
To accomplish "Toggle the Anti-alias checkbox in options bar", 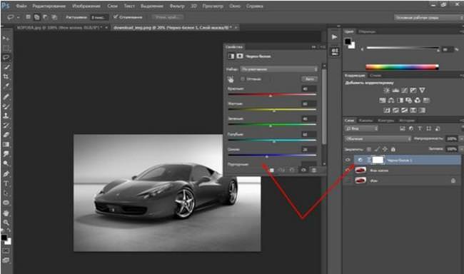I will coord(116,17).
